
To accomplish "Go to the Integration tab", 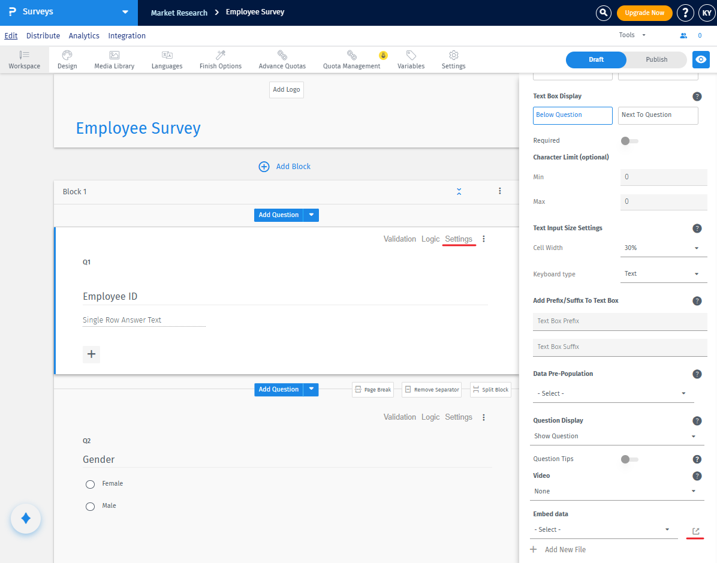I will click(126, 35).
